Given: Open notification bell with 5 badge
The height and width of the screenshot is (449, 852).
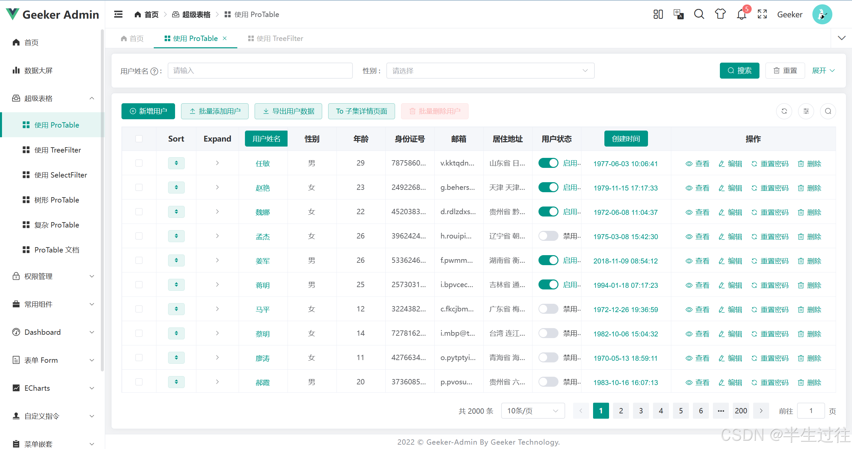Looking at the screenshot, I should pyautogui.click(x=741, y=15).
